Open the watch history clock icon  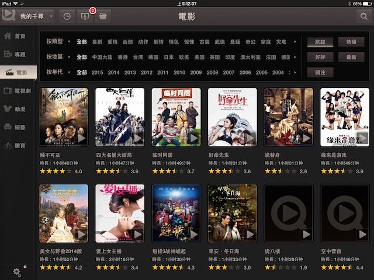[67, 16]
